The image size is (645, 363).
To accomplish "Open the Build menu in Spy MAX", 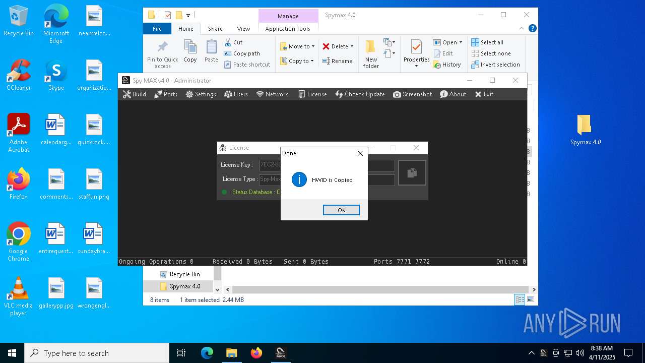I will 135,94.
